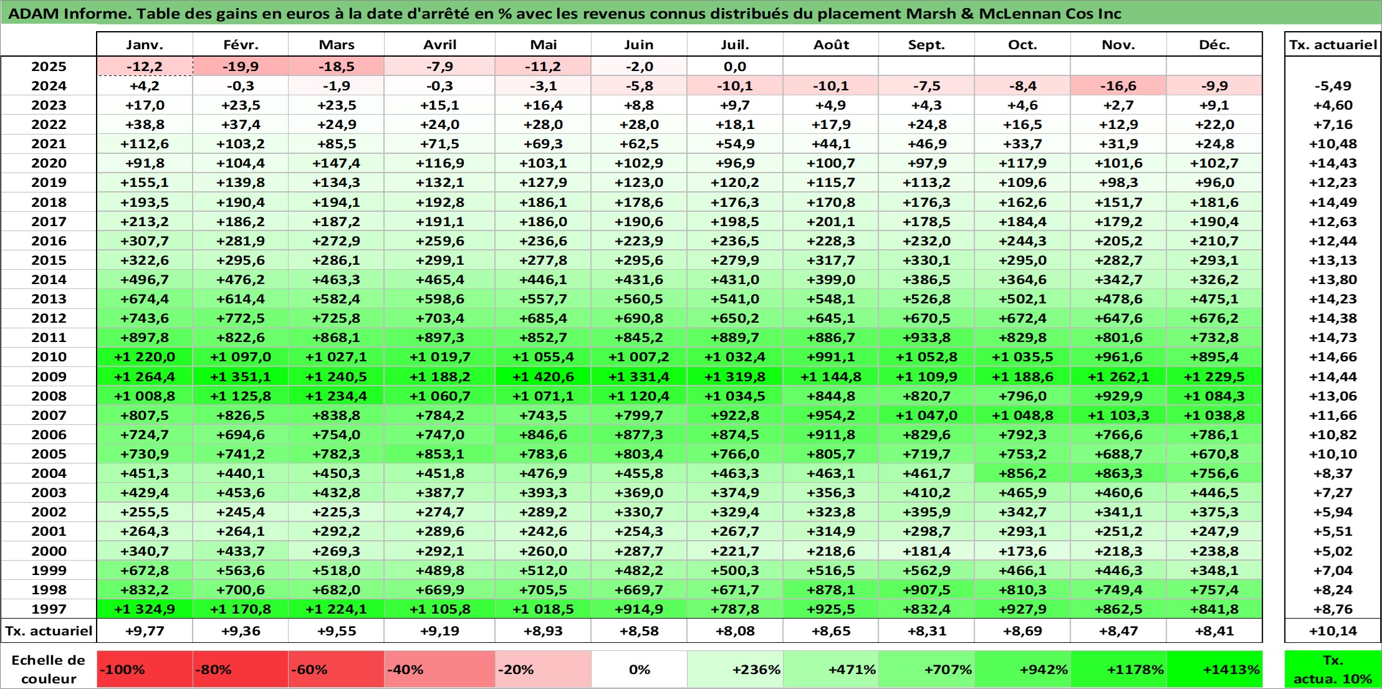Click the Mai column header

click(x=544, y=45)
